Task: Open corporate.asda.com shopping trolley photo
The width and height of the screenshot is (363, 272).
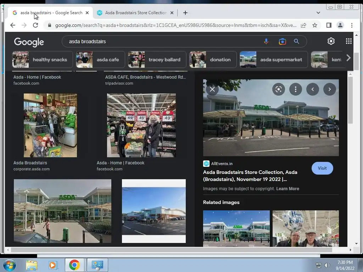Action: click(50, 125)
